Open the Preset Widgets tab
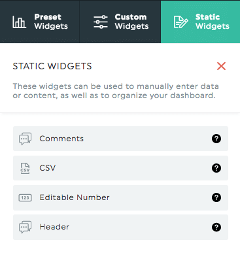240x255 pixels. pyautogui.click(x=40, y=22)
